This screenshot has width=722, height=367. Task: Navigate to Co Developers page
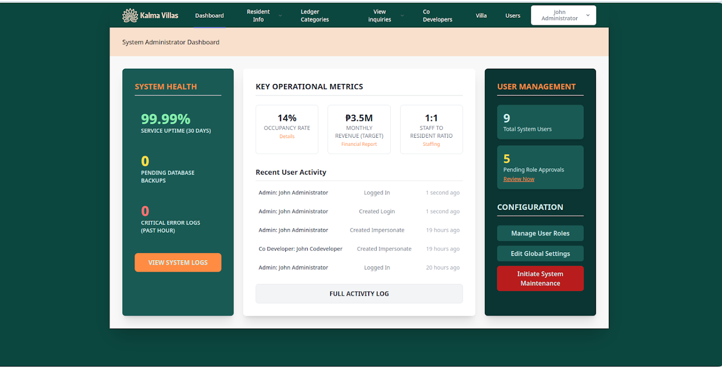pyautogui.click(x=437, y=16)
